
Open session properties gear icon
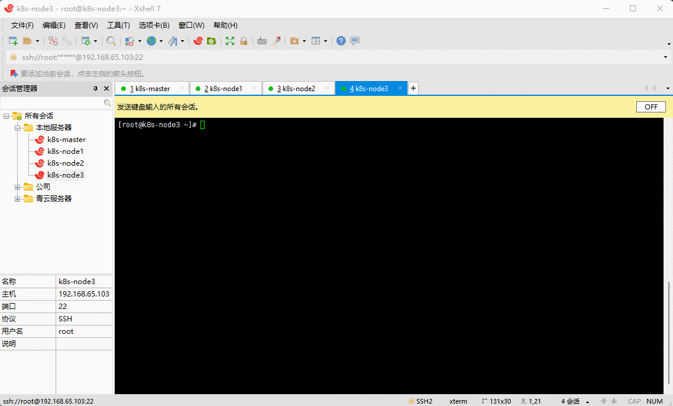click(86, 41)
